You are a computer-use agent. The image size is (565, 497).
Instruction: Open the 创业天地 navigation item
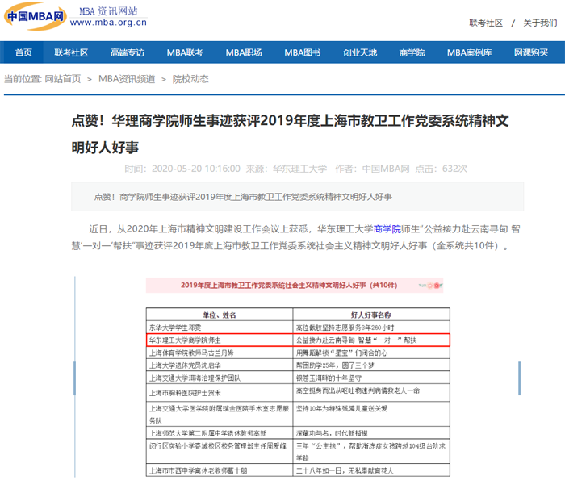coord(360,52)
